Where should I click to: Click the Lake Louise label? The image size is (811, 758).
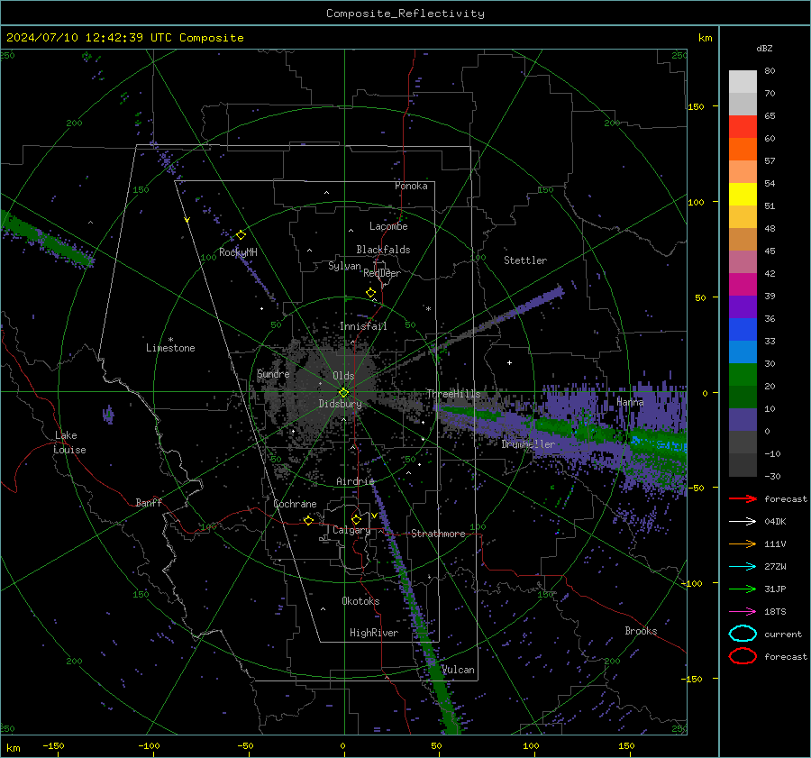(x=69, y=443)
